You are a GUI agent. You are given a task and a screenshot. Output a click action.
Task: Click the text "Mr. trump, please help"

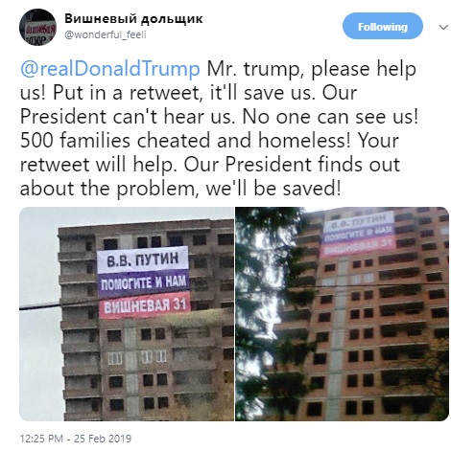(x=312, y=69)
